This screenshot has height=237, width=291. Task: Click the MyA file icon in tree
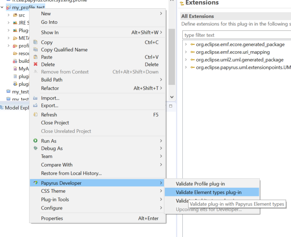15,69
